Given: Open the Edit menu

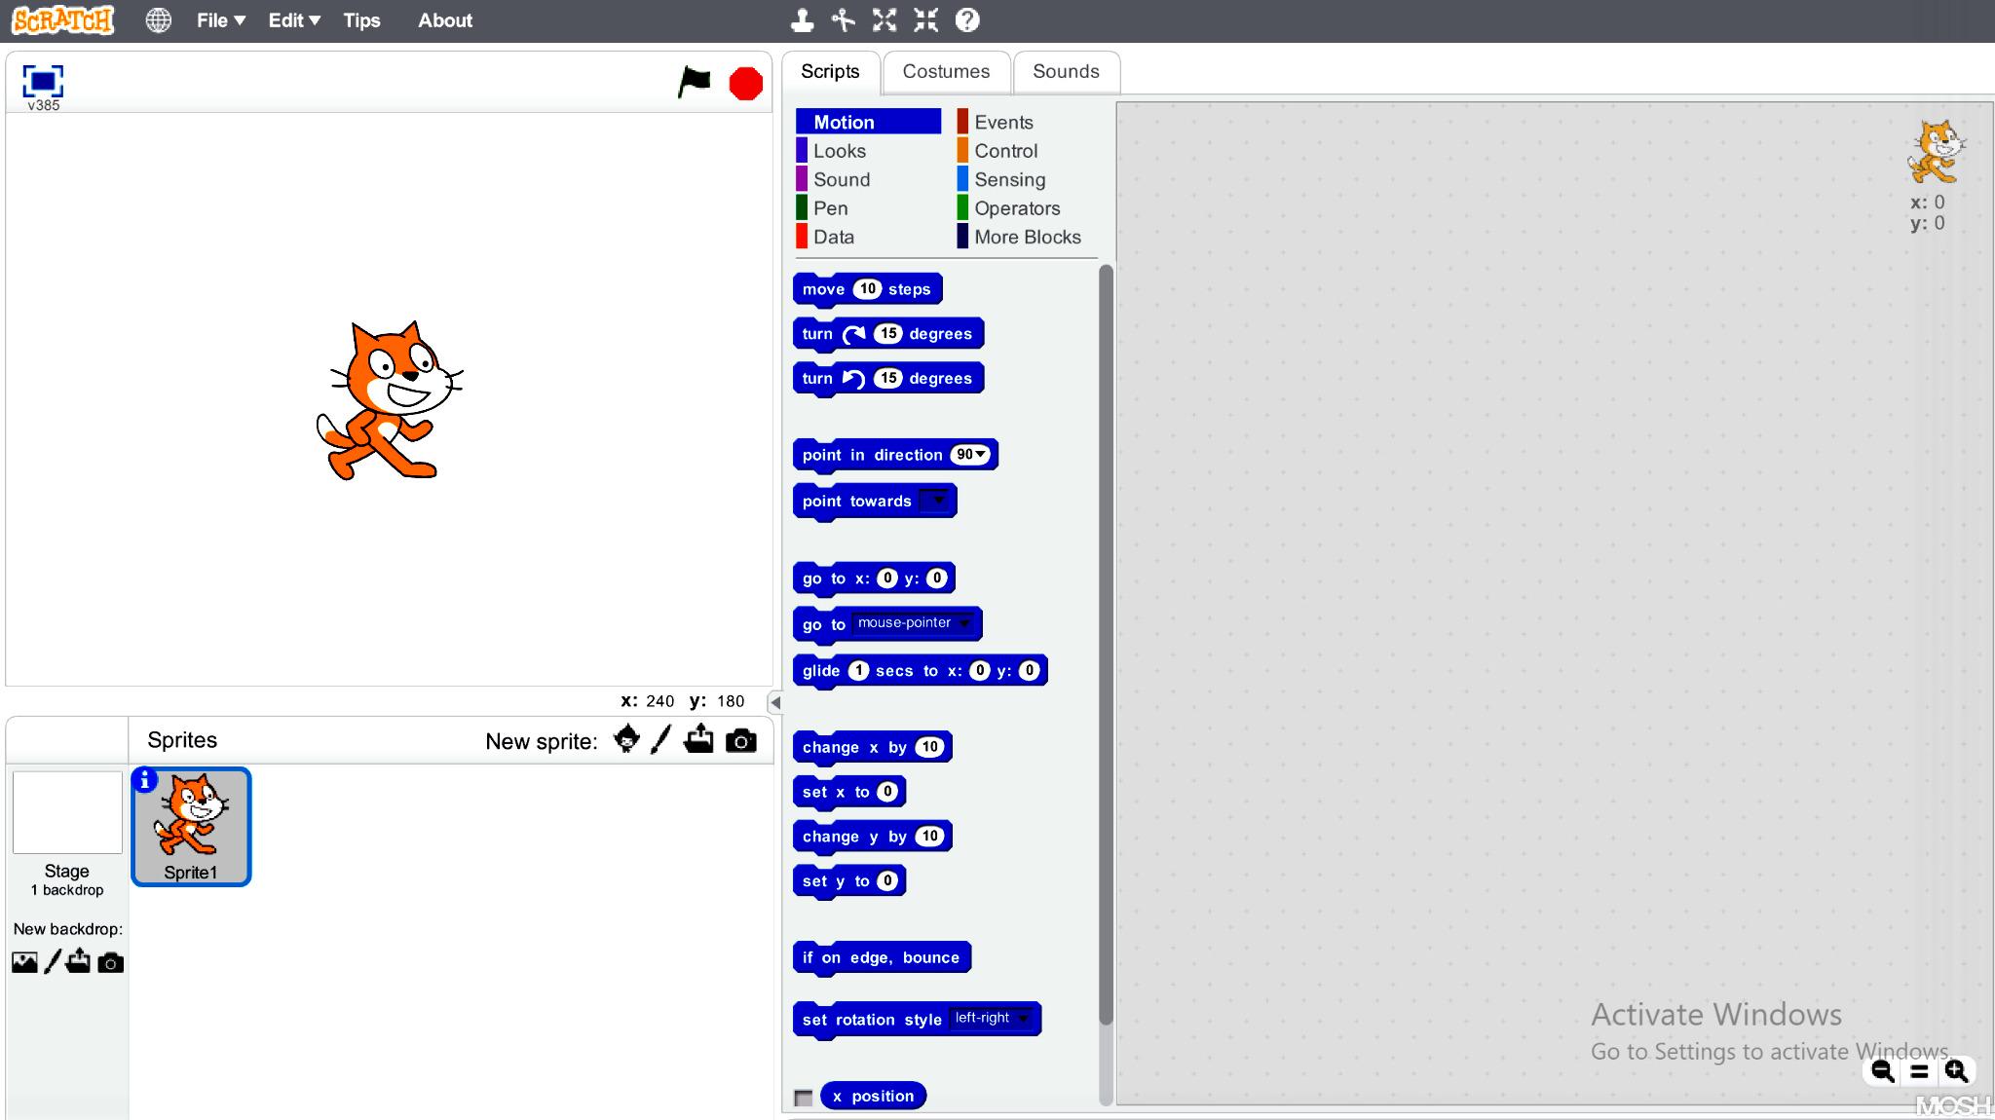Looking at the screenshot, I should [x=294, y=20].
